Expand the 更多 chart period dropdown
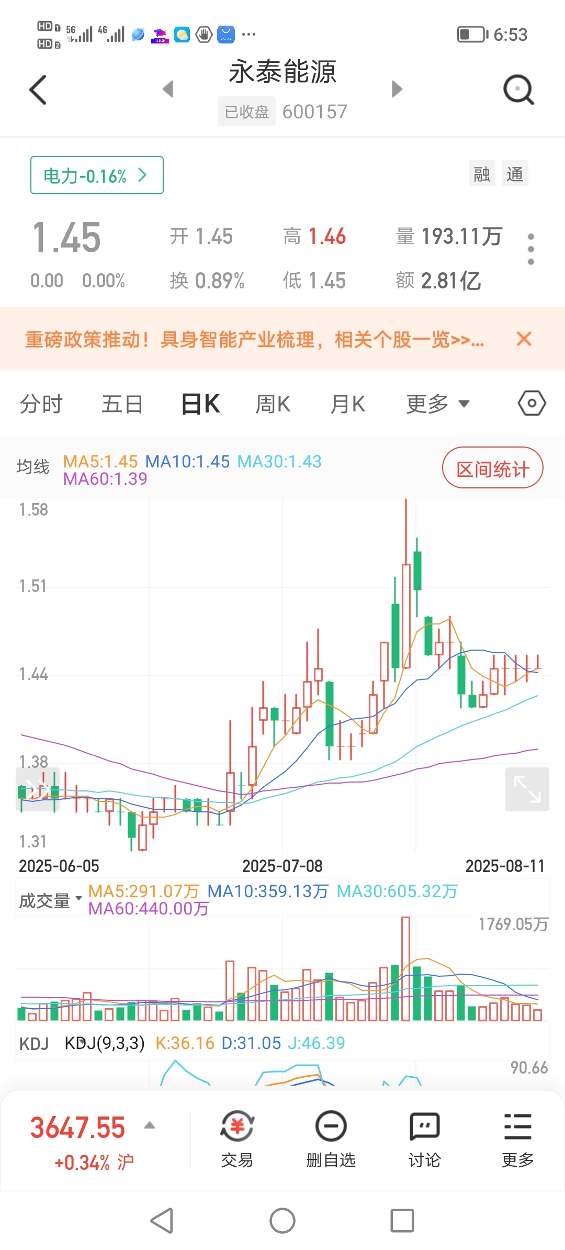The image size is (565, 1250). pyautogui.click(x=438, y=404)
